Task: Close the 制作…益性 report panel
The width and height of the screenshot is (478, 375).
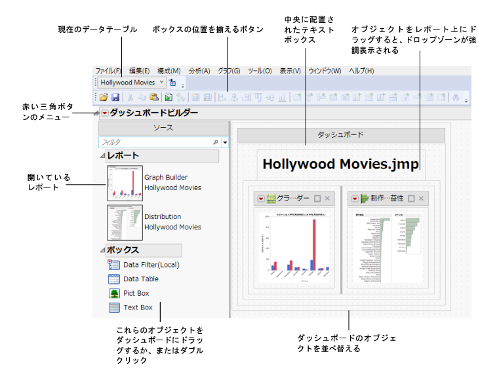Action: click(421, 199)
